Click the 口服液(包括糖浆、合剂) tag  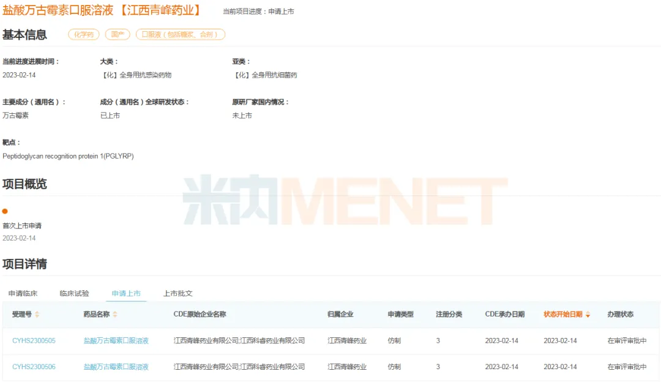click(180, 35)
